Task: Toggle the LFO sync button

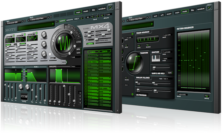Action: coord(79,53)
